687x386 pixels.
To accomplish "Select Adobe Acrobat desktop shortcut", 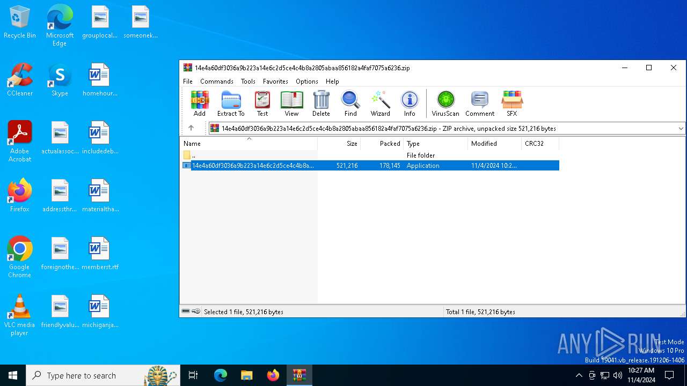I will coord(20,142).
